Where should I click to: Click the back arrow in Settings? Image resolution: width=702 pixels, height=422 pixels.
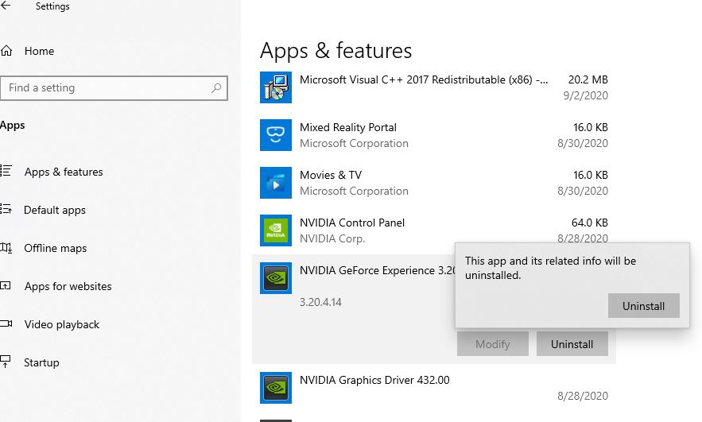pyautogui.click(x=6, y=6)
